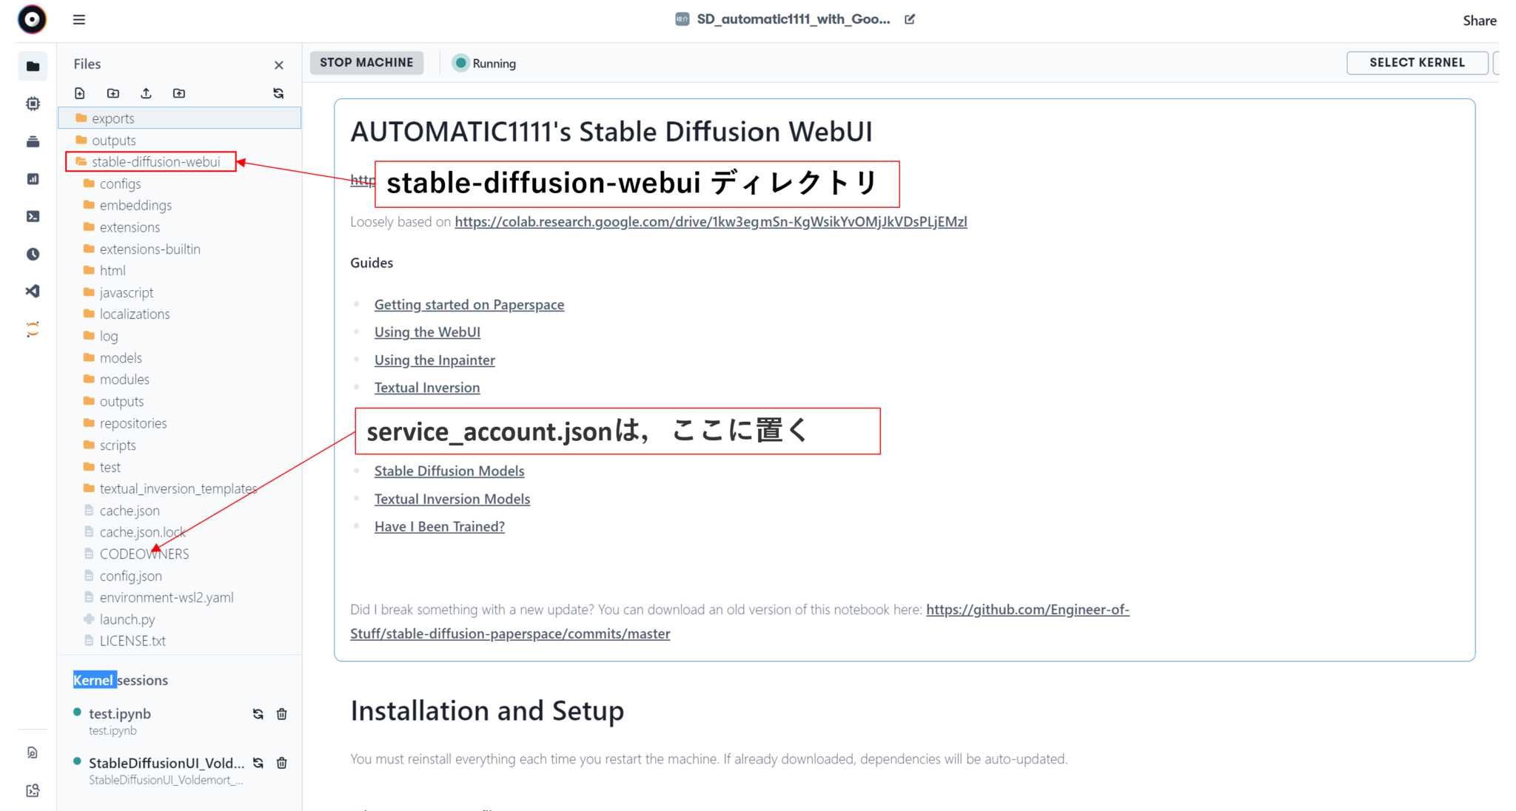Delete the StableDiffusionUI_Voldemort kernel session
Image resolution: width=1516 pixels, height=811 pixels.
pyautogui.click(x=281, y=763)
